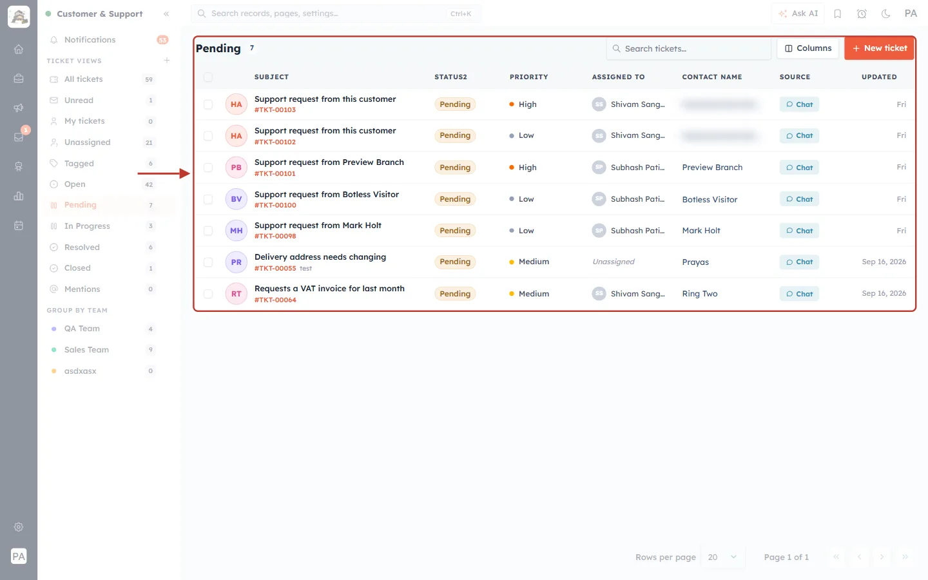The width and height of the screenshot is (928, 580).
Task: Click the workspace logo at the top-left
Action: click(x=19, y=17)
